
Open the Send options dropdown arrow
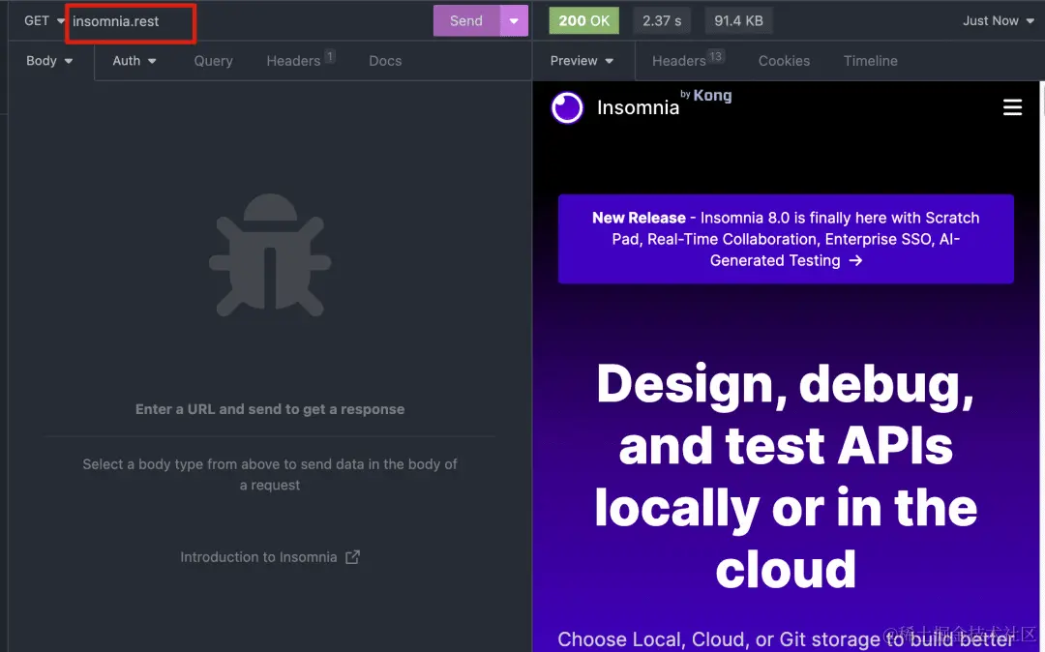coord(514,20)
